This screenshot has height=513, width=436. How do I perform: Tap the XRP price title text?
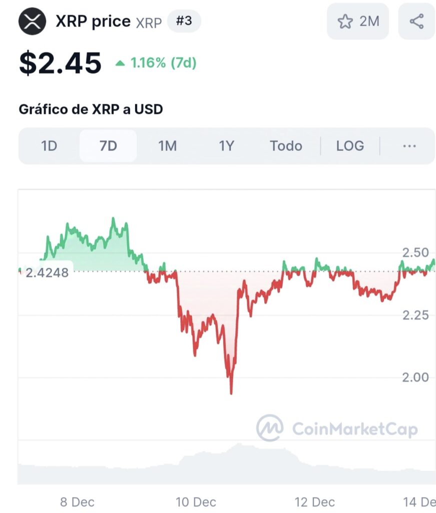pyautogui.click(x=93, y=22)
